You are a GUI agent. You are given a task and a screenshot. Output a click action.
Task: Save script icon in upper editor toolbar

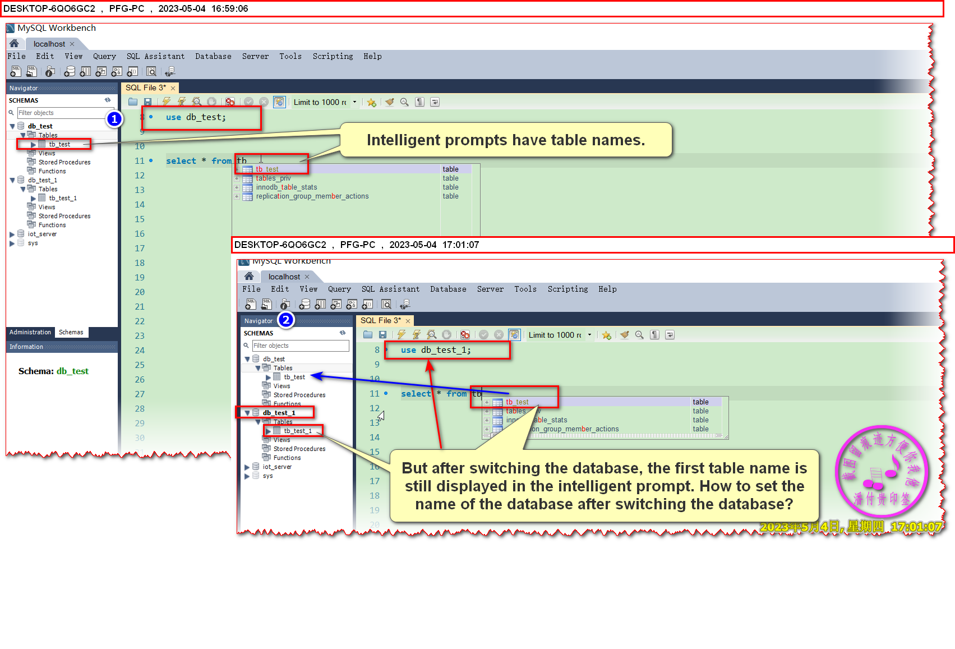[x=147, y=102]
